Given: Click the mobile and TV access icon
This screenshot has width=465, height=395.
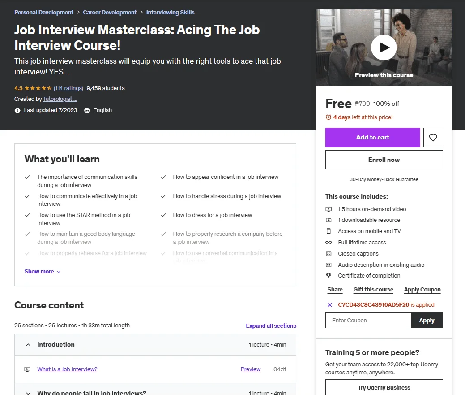Looking at the screenshot, I should pyautogui.click(x=328, y=231).
